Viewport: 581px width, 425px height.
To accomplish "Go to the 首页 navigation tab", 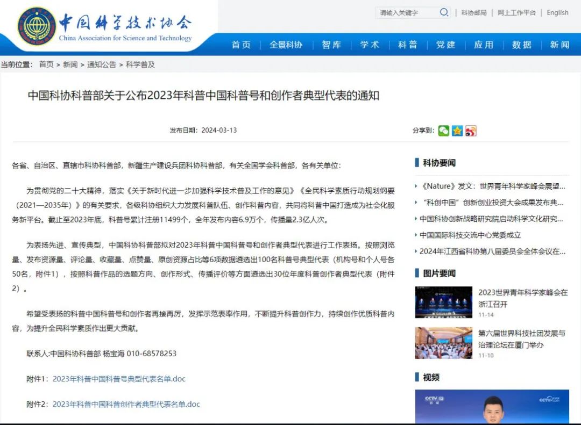I will (x=241, y=45).
